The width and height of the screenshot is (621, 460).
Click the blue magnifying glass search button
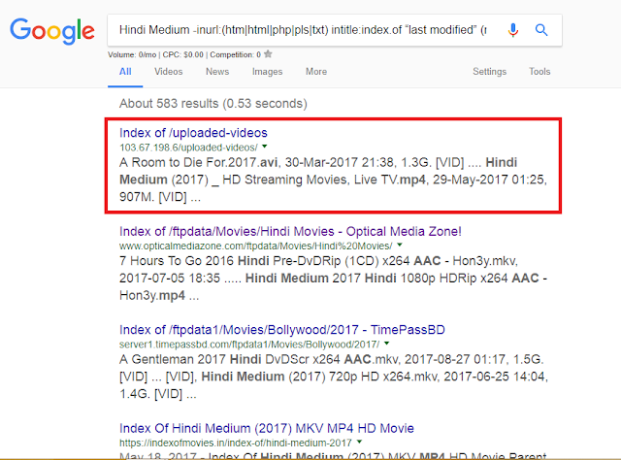point(541,29)
